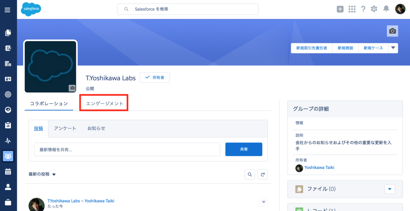Click the グループの詳細 panel header
The height and width of the screenshot is (211, 410).
click(345, 109)
